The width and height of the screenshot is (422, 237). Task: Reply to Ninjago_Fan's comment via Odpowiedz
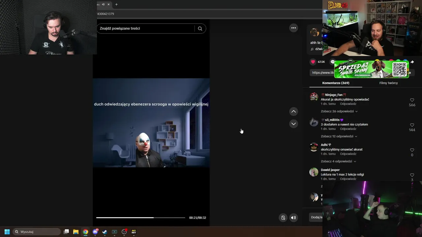click(x=348, y=104)
